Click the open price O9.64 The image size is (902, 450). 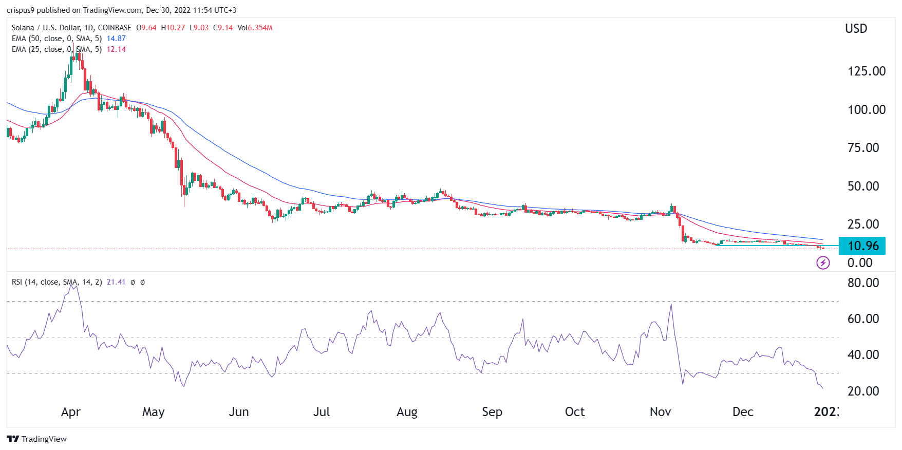(x=146, y=28)
